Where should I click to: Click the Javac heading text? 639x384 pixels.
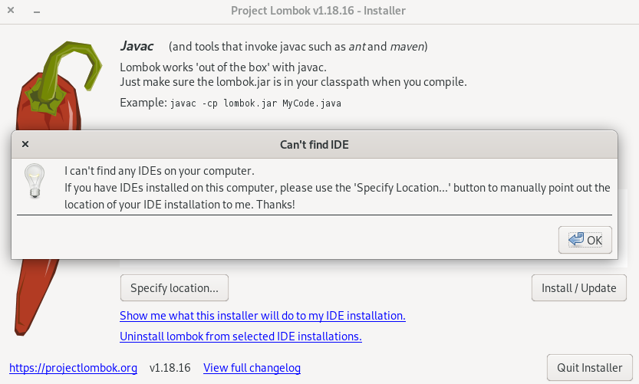pyautogui.click(x=137, y=46)
